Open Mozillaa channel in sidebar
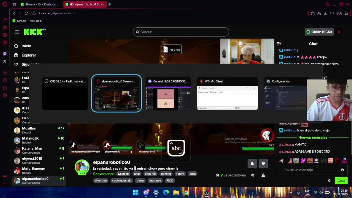The image size is (352, 198). click(40, 130)
